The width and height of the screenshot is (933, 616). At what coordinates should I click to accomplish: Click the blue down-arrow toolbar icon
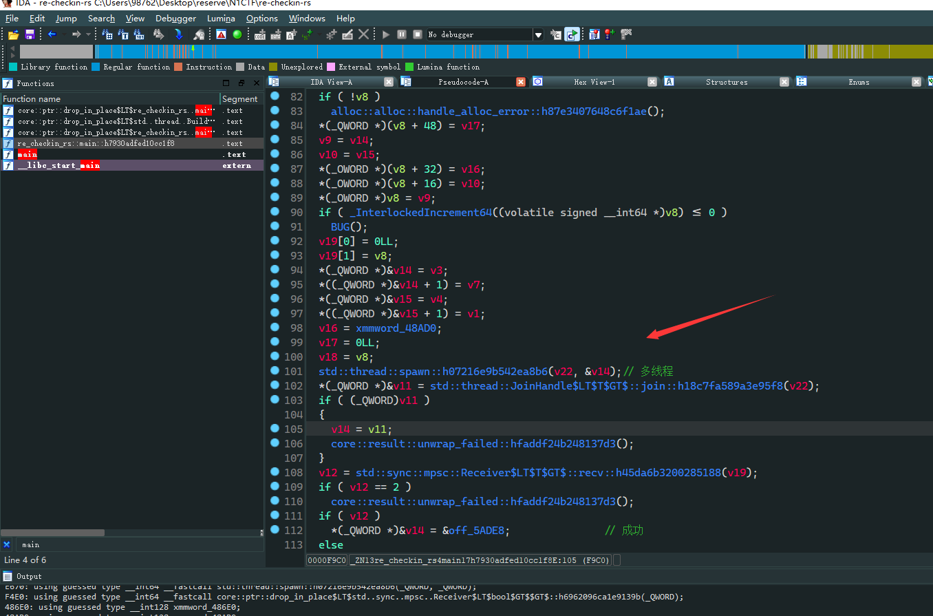coord(179,34)
